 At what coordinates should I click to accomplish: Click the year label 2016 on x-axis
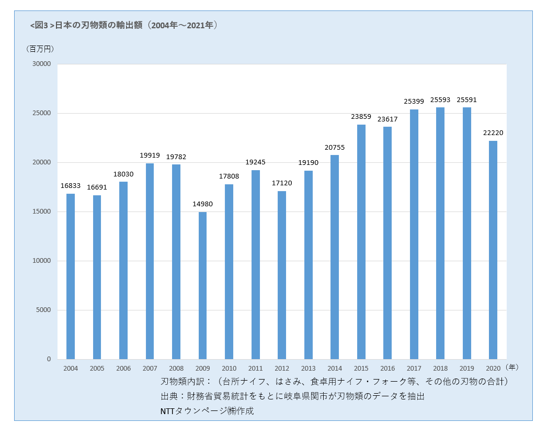(x=388, y=369)
